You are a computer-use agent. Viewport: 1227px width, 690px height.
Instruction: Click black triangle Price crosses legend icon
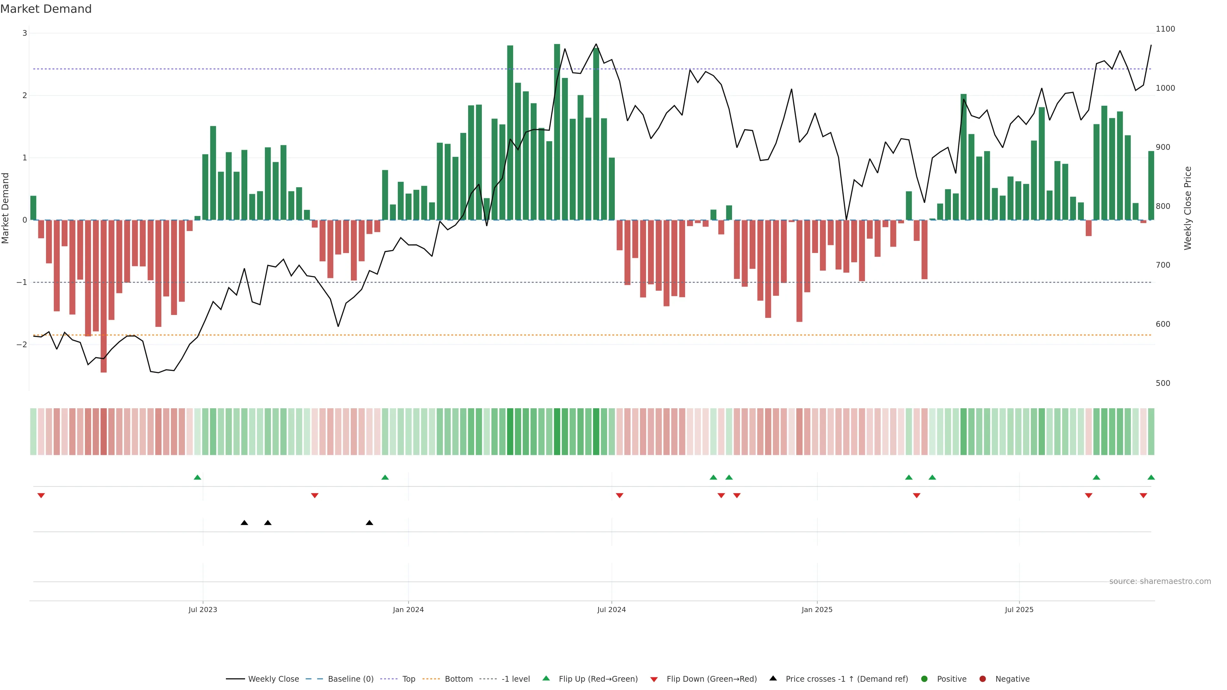pyautogui.click(x=773, y=678)
